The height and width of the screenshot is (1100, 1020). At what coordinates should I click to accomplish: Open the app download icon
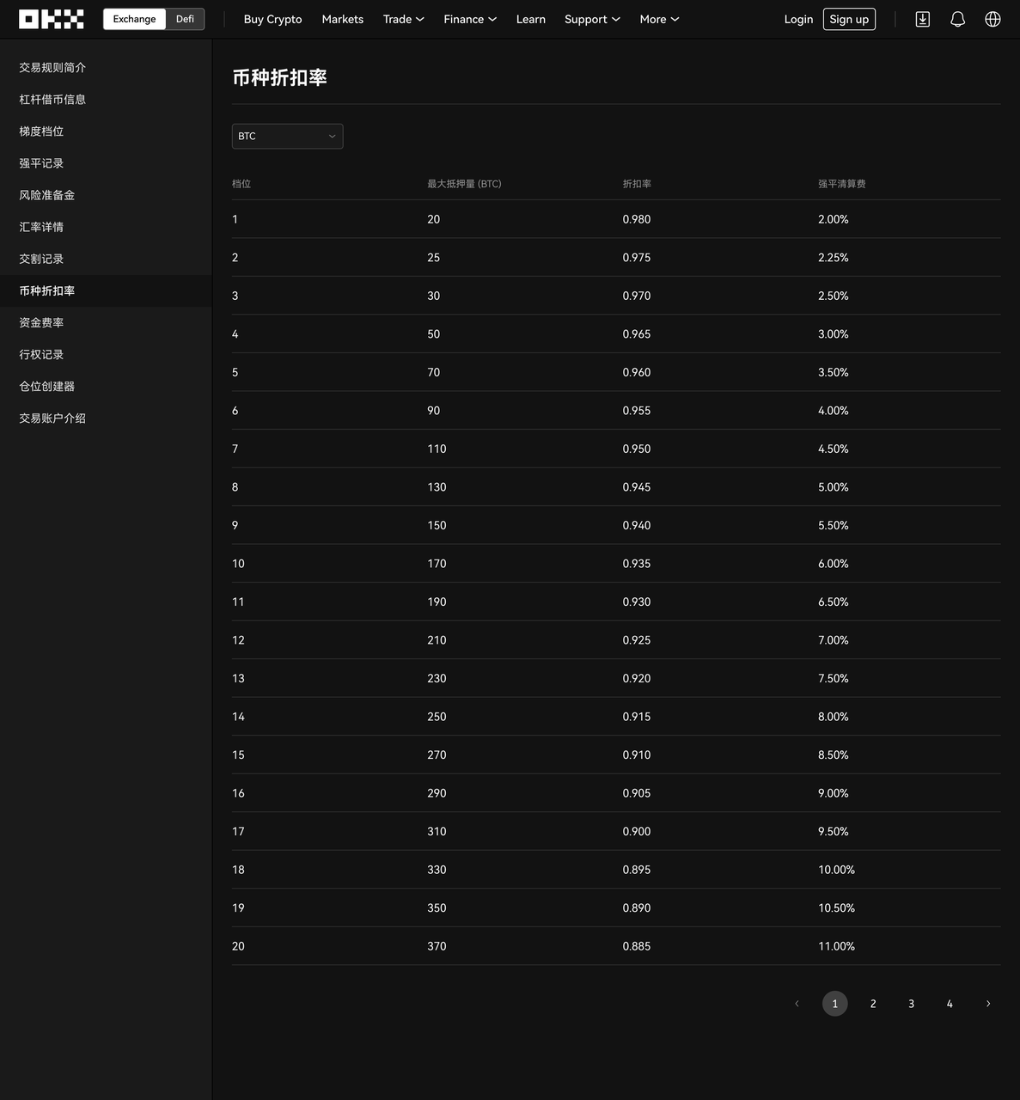pyautogui.click(x=922, y=19)
